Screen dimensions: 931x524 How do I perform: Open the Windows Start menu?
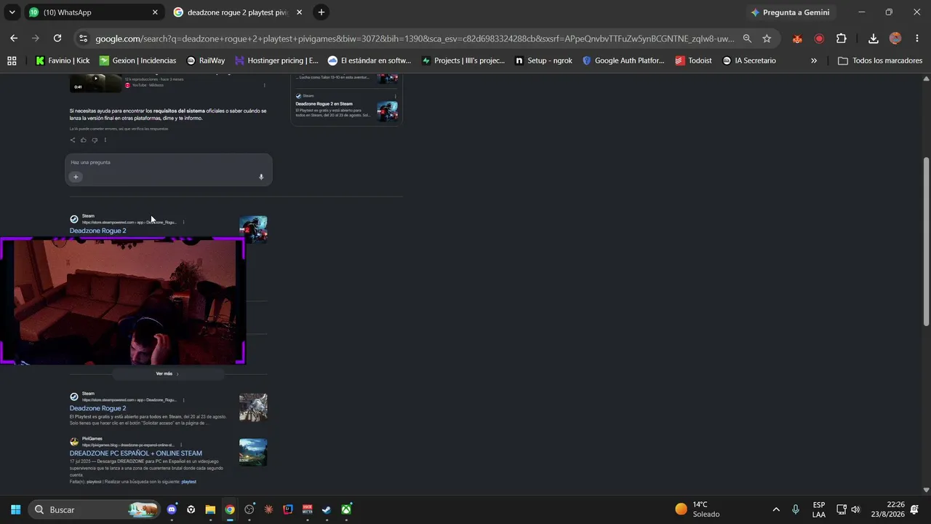point(15,509)
